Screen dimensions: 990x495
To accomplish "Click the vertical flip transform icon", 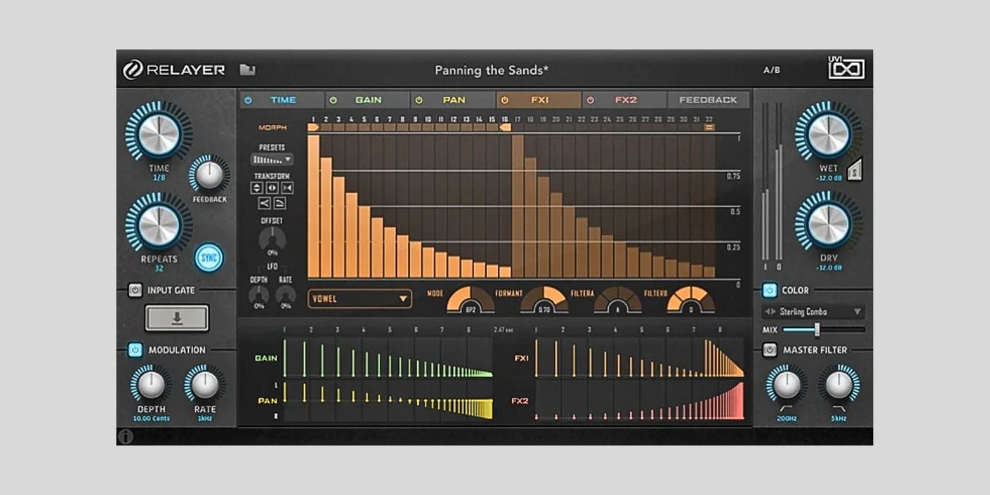I will coord(257,188).
